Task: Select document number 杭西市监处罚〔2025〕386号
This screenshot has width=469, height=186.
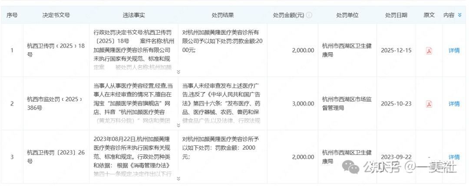Action: click(55, 103)
